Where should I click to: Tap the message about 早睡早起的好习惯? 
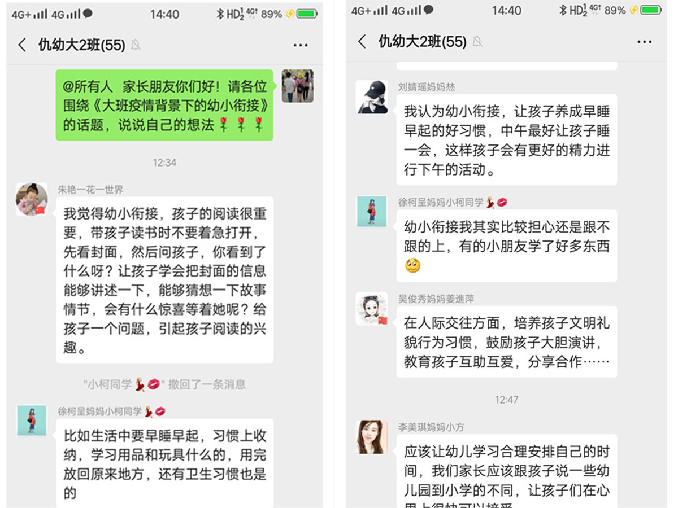tap(507, 140)
